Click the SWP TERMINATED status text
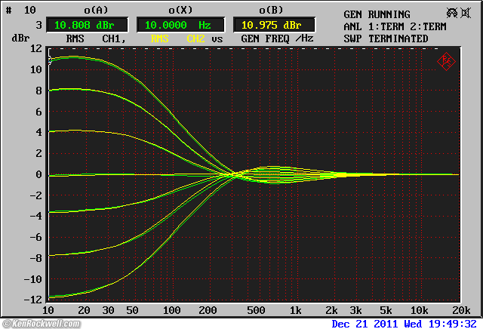Viewport: 483px width, 329px height. (385, 38)
